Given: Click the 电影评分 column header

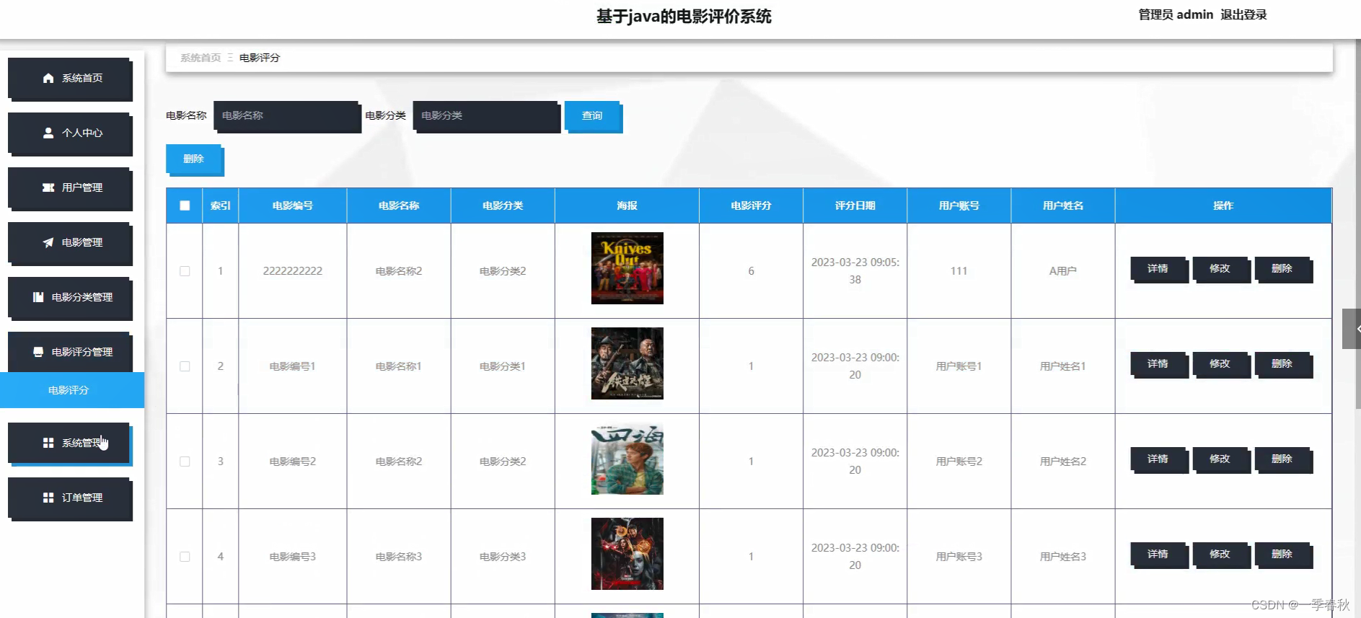Looking at the screenshot, I should pyautogui.click(x=751, y=206).
